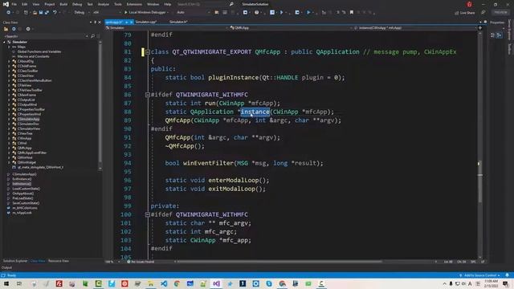The width and height of the screenshot is (514, 289).
Task: Expand the CAboutDlg class node
Action: 9,61
